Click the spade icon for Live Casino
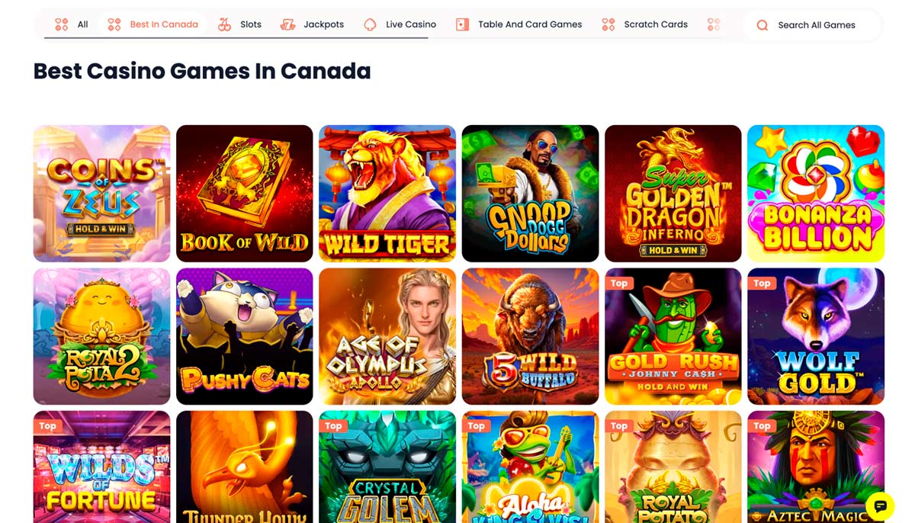Image resolution: width=915 pixels, height=523 pixels. point(370,24)
